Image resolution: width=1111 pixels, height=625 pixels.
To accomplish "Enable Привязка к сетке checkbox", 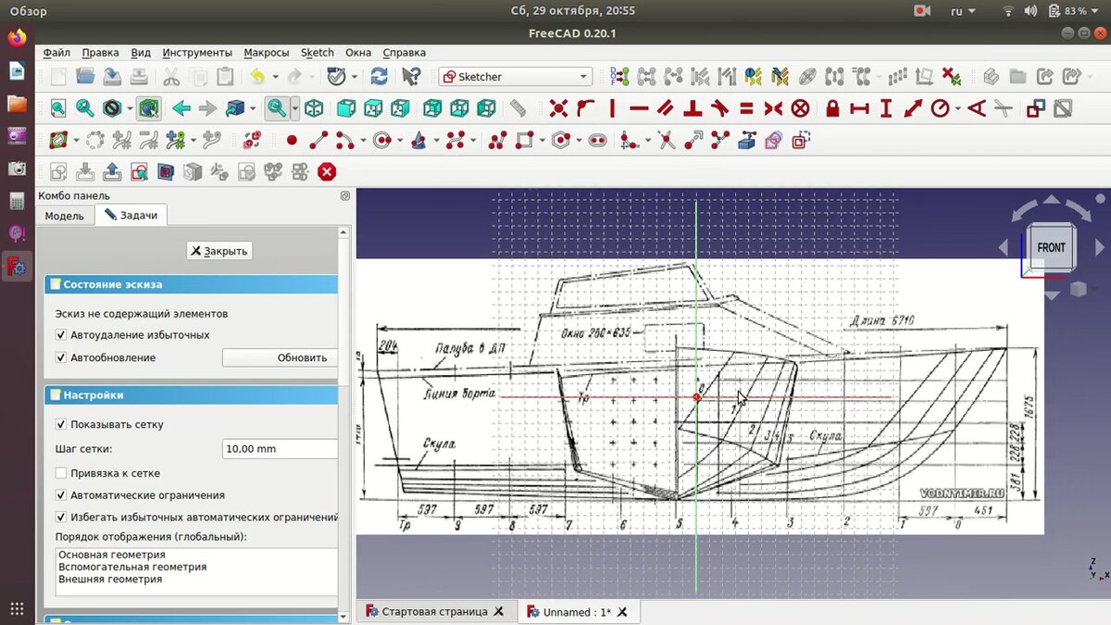I will [x=62, y=473].
